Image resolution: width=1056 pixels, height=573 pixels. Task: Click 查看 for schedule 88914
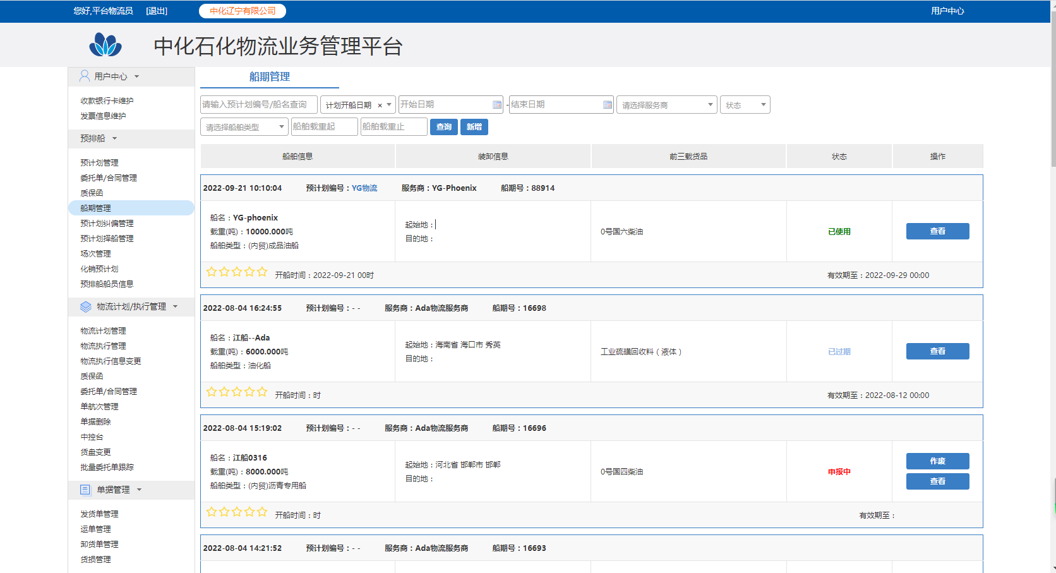(938, 231)
